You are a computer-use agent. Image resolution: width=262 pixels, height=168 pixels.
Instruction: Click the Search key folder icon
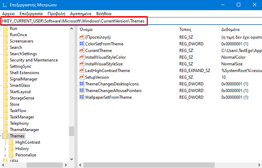(x=5, y=47)
